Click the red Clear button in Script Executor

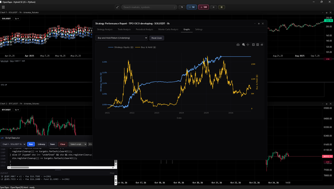click(63, 144)
